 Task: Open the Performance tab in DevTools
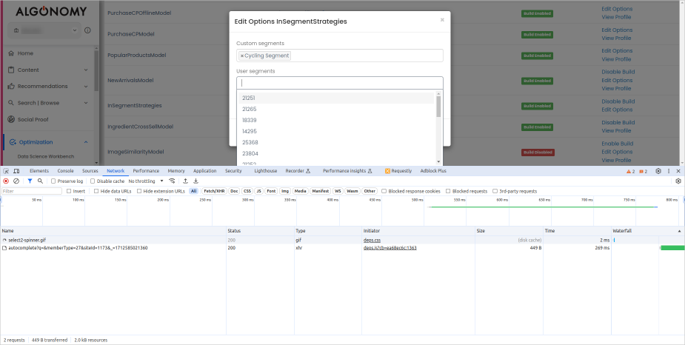(146, 171)
